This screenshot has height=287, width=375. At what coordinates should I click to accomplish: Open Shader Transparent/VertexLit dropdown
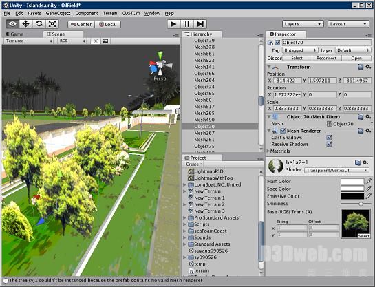336,170
